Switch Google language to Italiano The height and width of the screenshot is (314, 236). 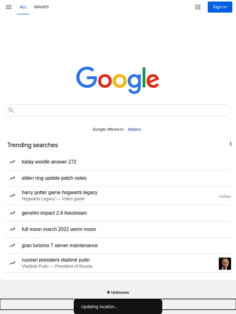pos(134,129)
